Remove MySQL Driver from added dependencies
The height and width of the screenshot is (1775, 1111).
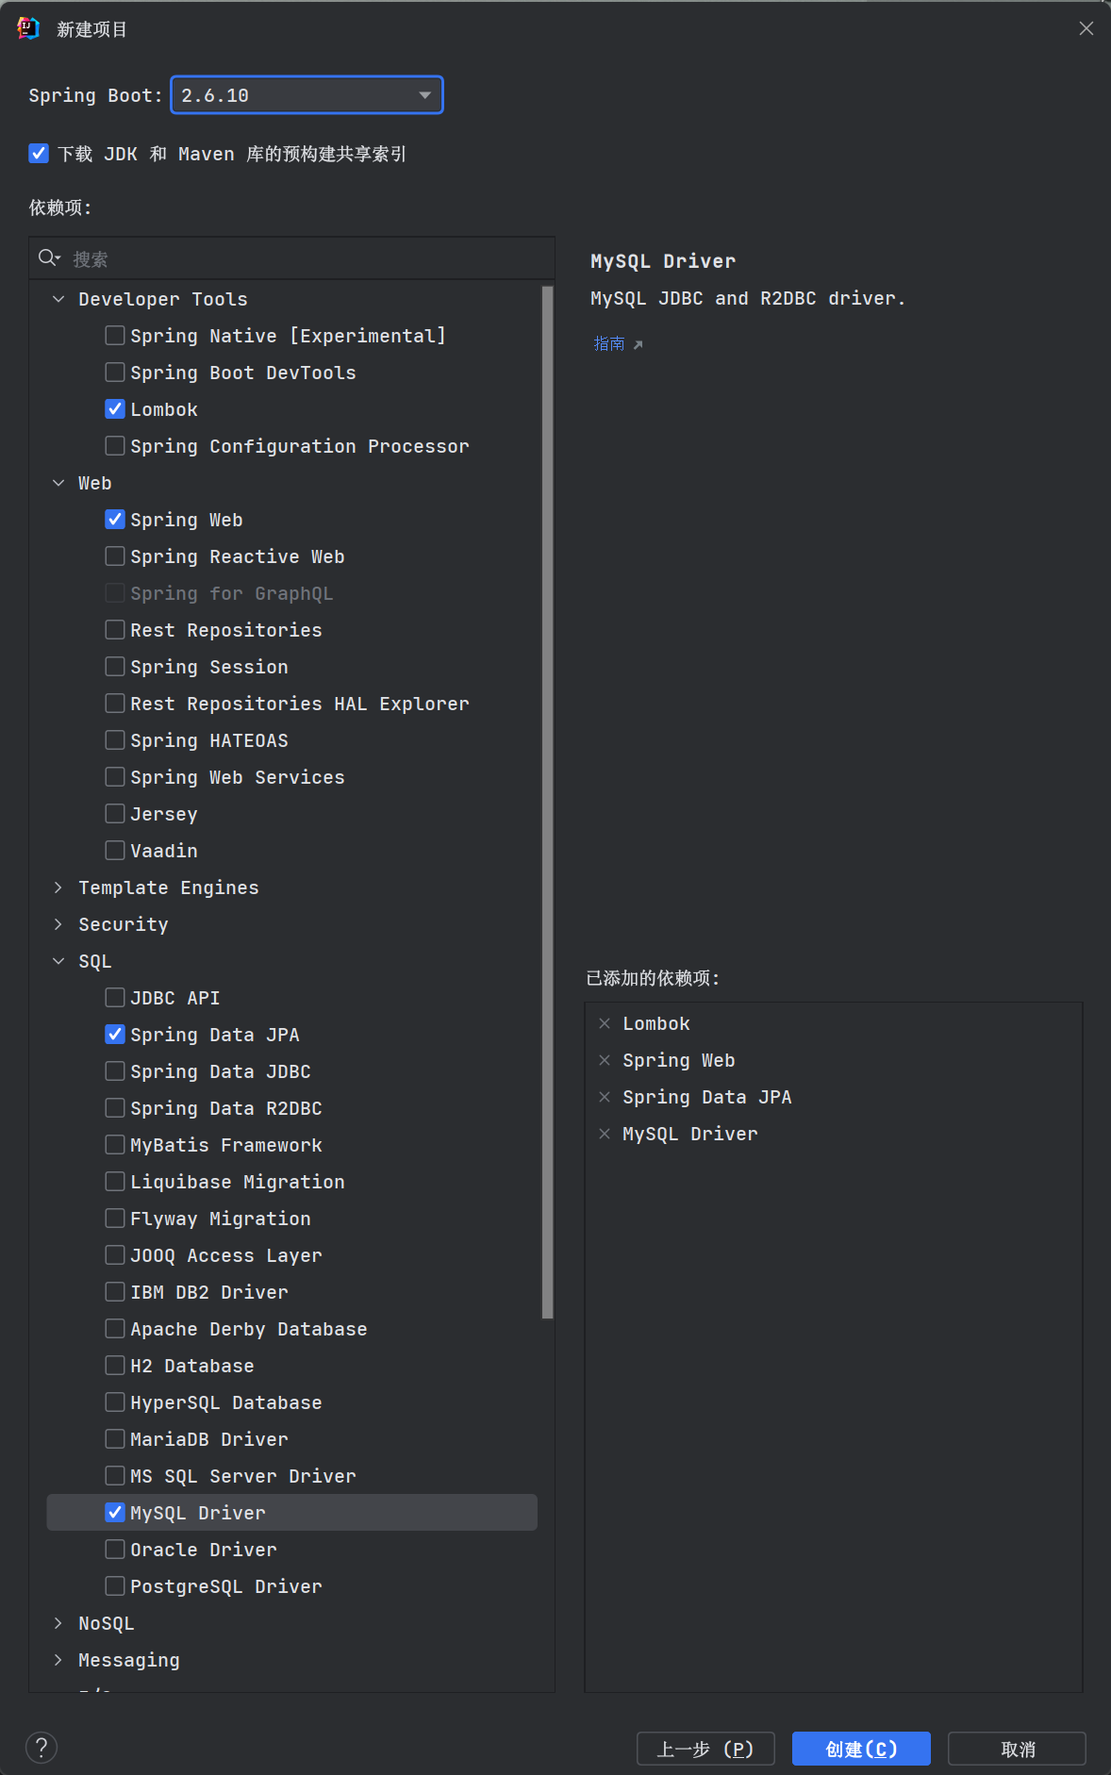tap(605, 1134)
